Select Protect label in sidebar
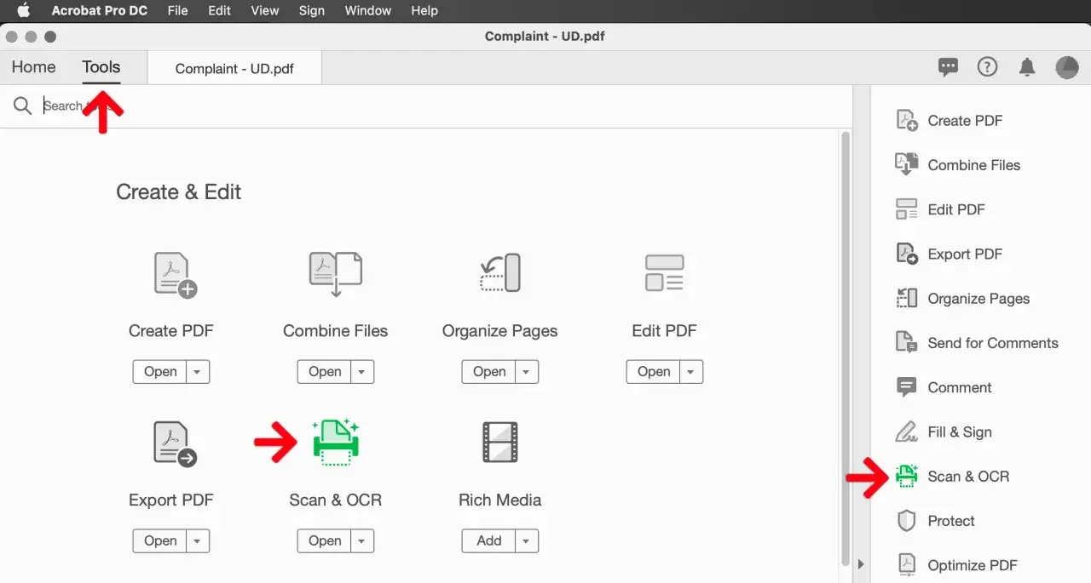Viewport: 1091px width, 583px height. point(951,521)
